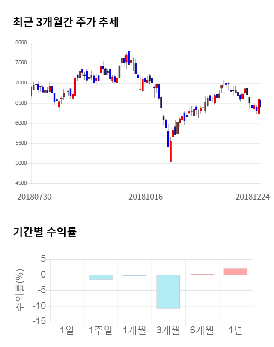Image resolution: width=274 pixels, height=347 pixels.
Task: Click the '최근 3개월간 주가 추세' chart title
Action: (66, 22)
